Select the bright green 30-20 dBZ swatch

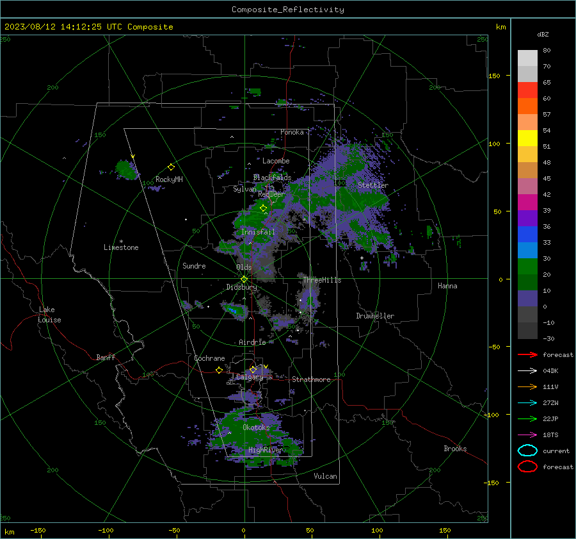pos(527,267)
